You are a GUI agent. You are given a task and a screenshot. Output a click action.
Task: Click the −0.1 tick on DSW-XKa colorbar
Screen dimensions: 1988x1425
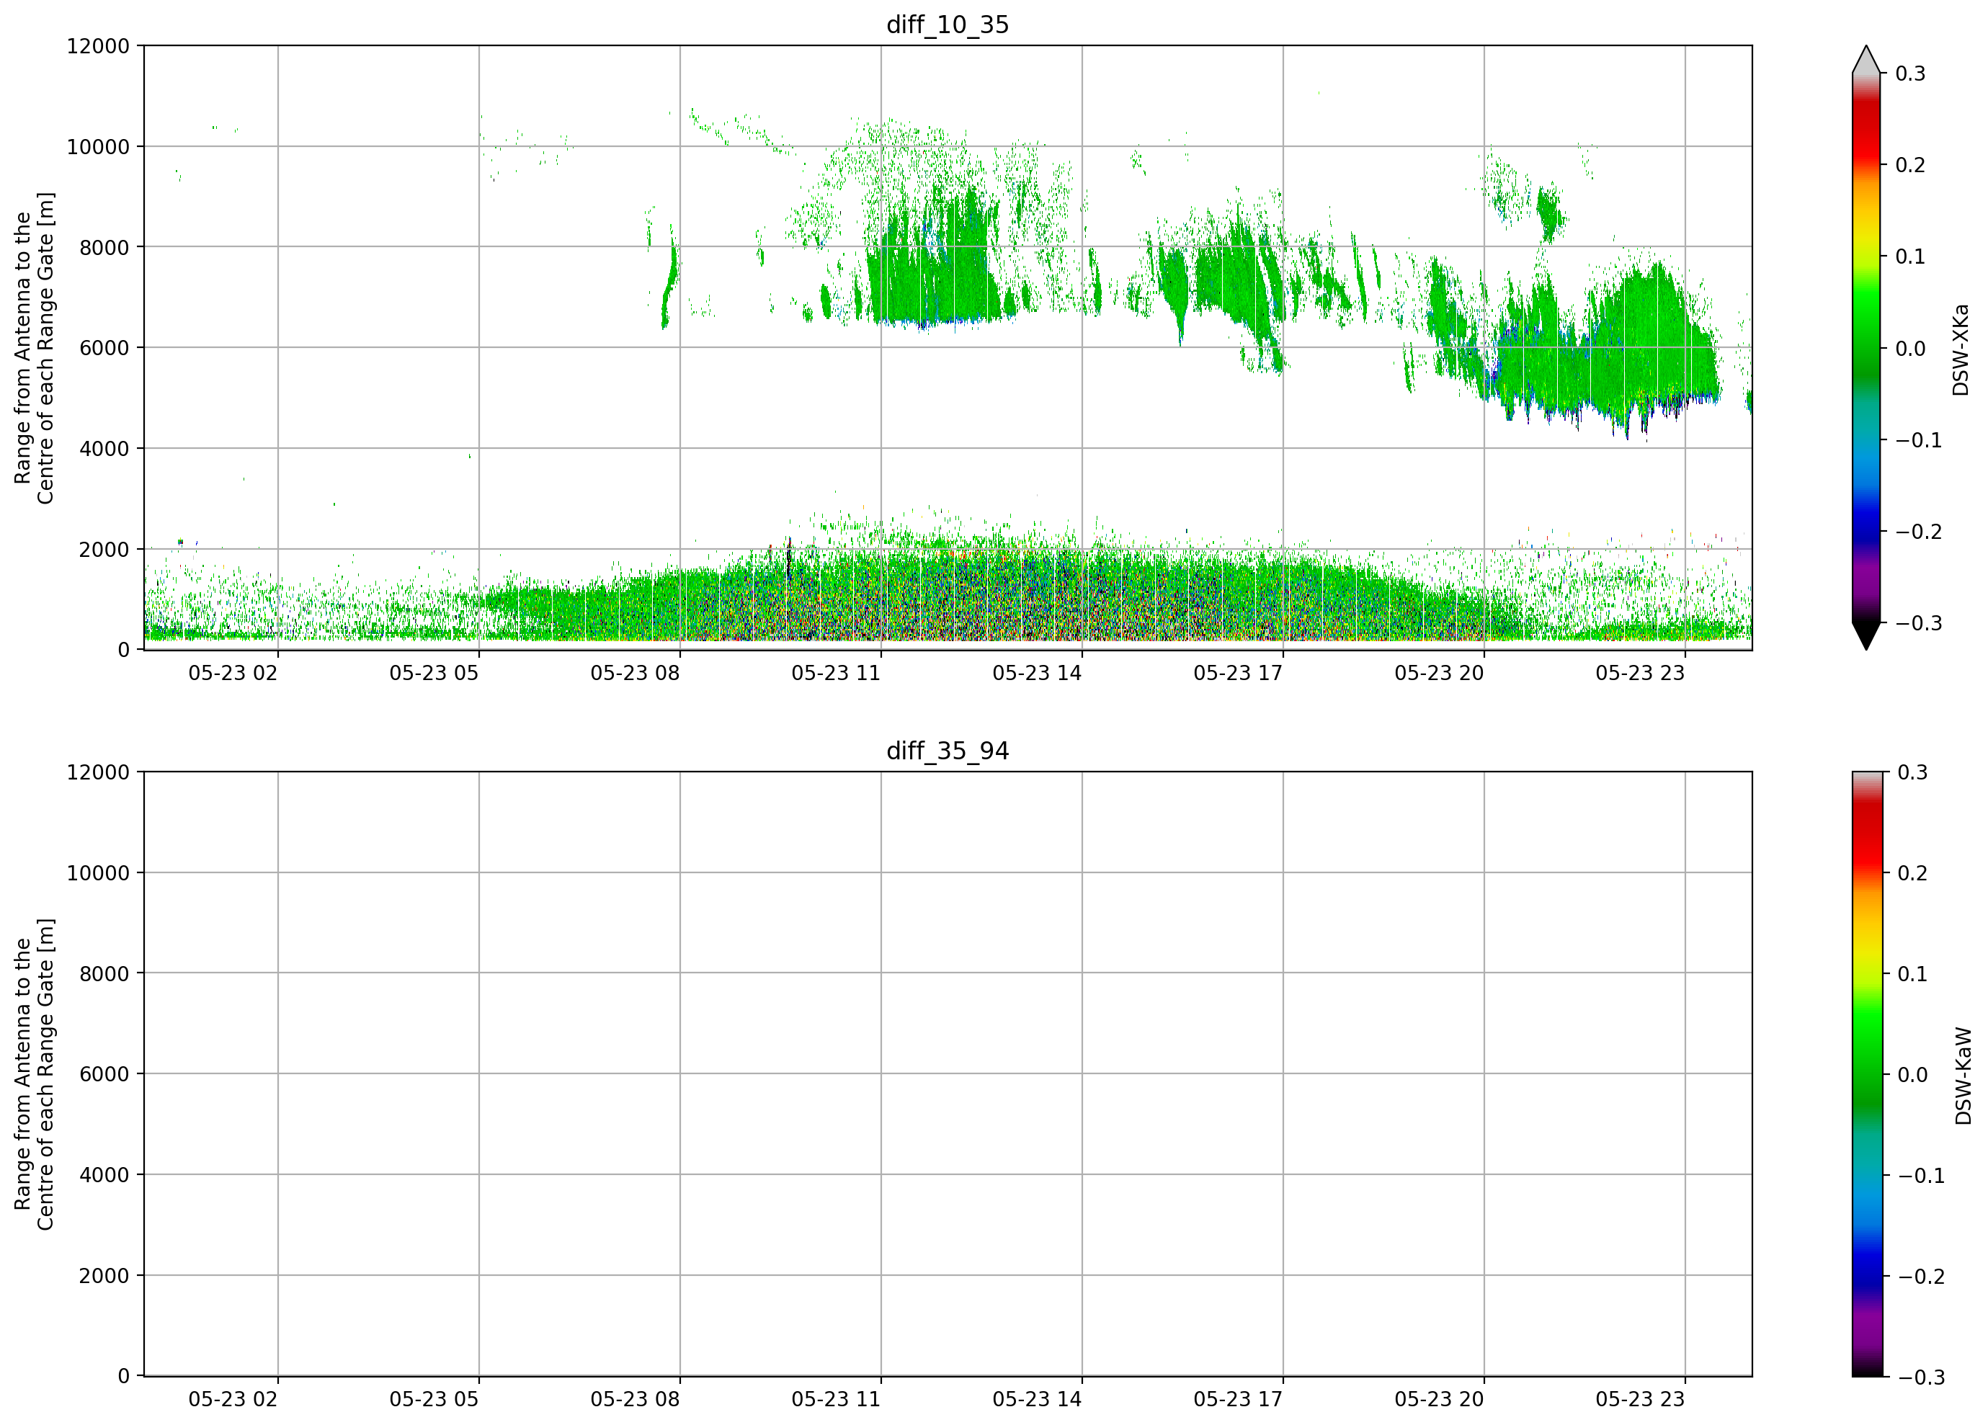click(x=1919, y=440)
